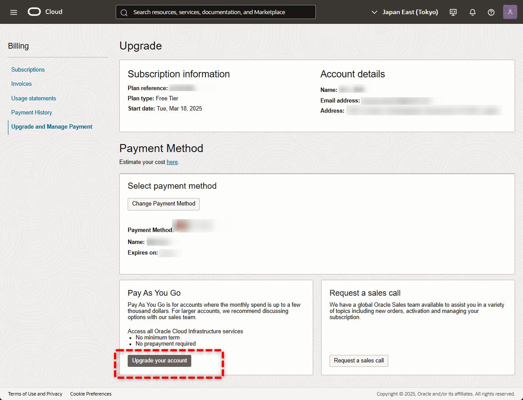Viewport: 523px width, 400px height.
Task: Click the Upgrade page title
Action: point(140,46)
